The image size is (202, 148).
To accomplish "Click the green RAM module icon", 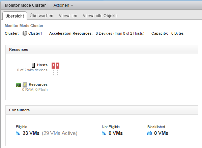I will [x=19, y=85].
